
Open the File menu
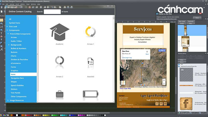tap(3, 4)
